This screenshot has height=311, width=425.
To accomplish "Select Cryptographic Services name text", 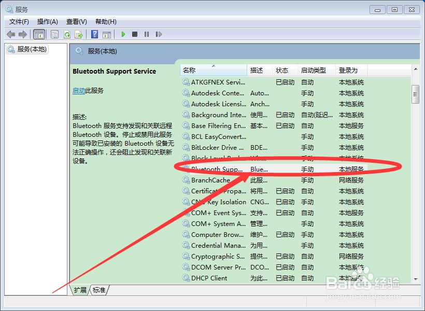I will pos(218,256).
